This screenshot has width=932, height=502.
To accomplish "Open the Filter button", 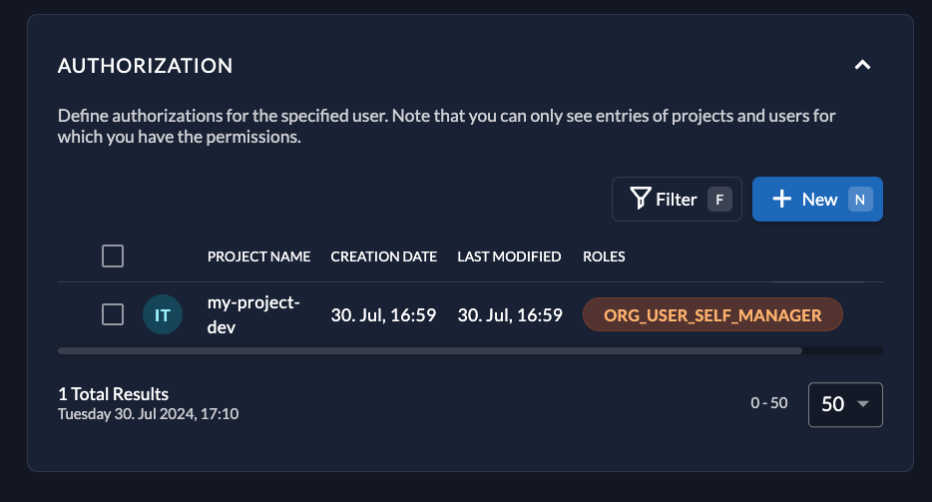I will pyautogui.click(x=677, y=200).
